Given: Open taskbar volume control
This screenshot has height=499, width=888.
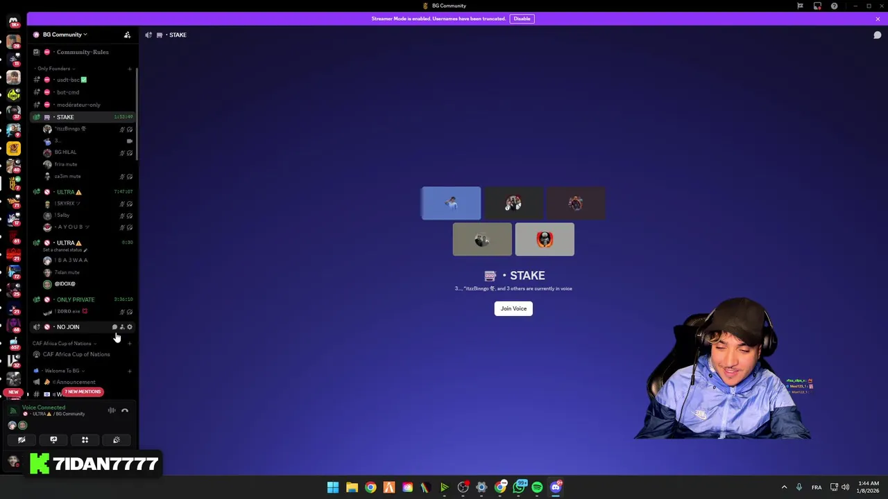Looking at the screenshot, I should [845, 487].
